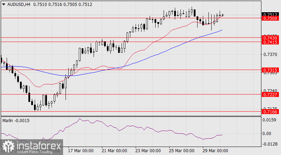Click the current price tag 0.7512

[270, 14]
